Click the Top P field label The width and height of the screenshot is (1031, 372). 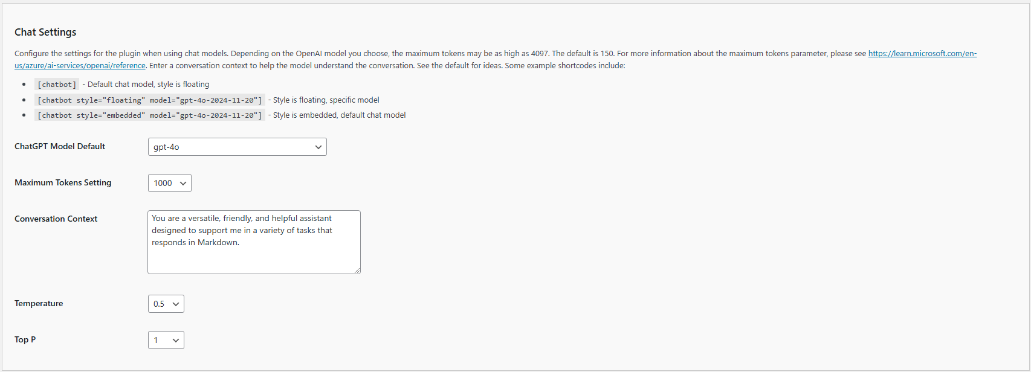coord(25,339)
